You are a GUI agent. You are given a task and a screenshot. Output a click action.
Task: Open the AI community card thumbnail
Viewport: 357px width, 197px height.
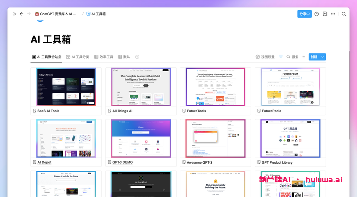(216, 184)
